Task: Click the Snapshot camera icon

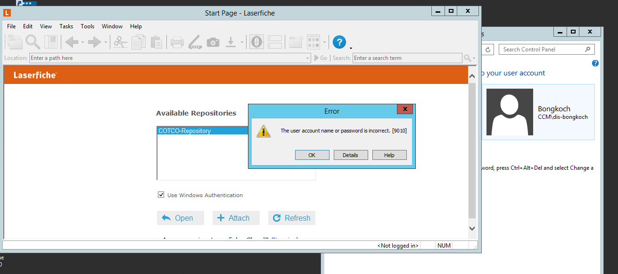Action: (x=213, y=42)
